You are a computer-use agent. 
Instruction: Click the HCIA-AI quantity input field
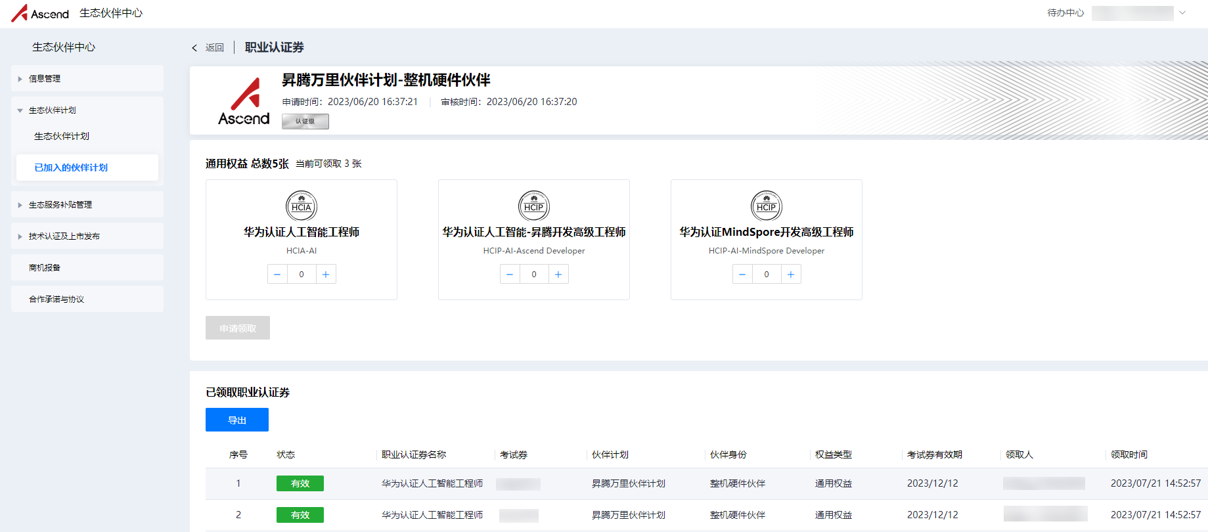302,274
